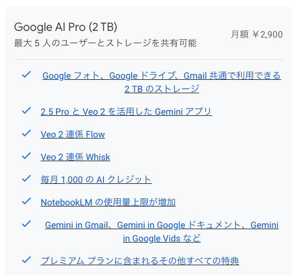Open the in Google Vids など link line
The height and width of the screenshot is (275, 302).
pos(162,238)
